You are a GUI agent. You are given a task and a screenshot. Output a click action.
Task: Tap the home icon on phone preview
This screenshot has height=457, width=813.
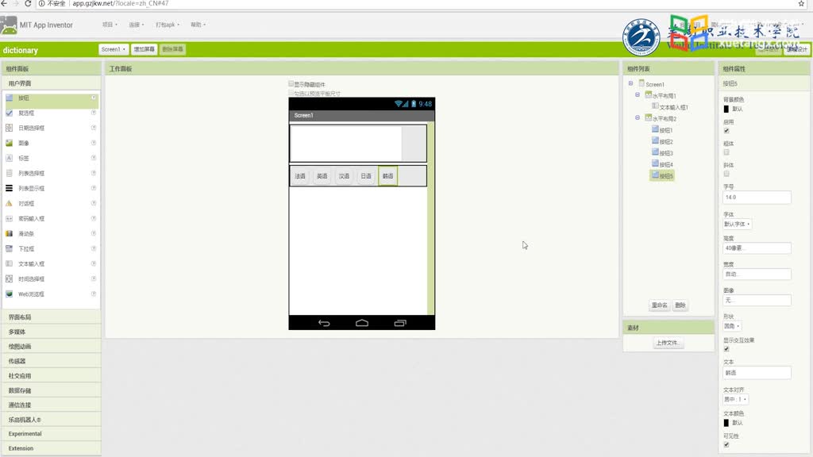coord(362,323)
